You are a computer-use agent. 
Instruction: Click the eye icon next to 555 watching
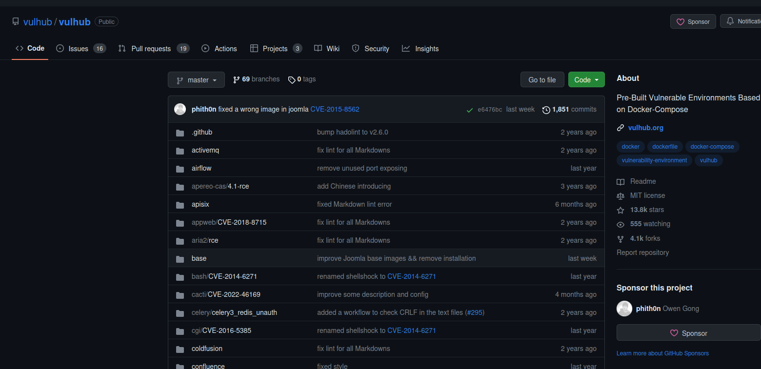click(x=621, y=224)
